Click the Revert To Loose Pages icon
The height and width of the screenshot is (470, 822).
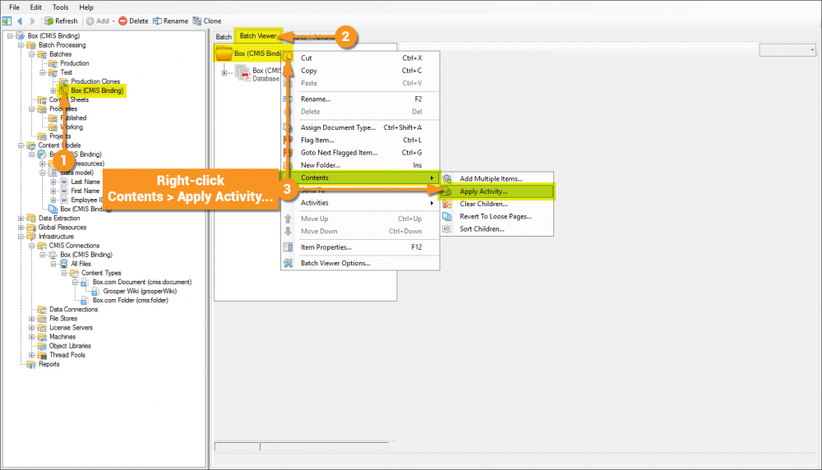point(446,216)
